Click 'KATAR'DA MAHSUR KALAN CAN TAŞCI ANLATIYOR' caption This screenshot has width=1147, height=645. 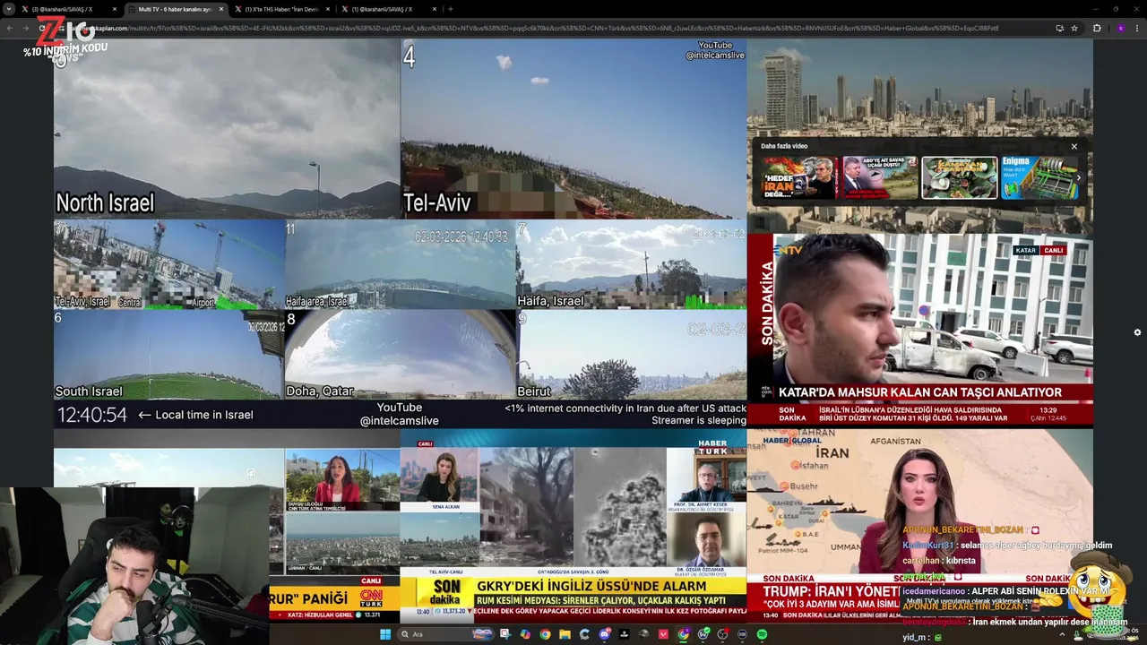pyautogui.click(x=920, y=392)
